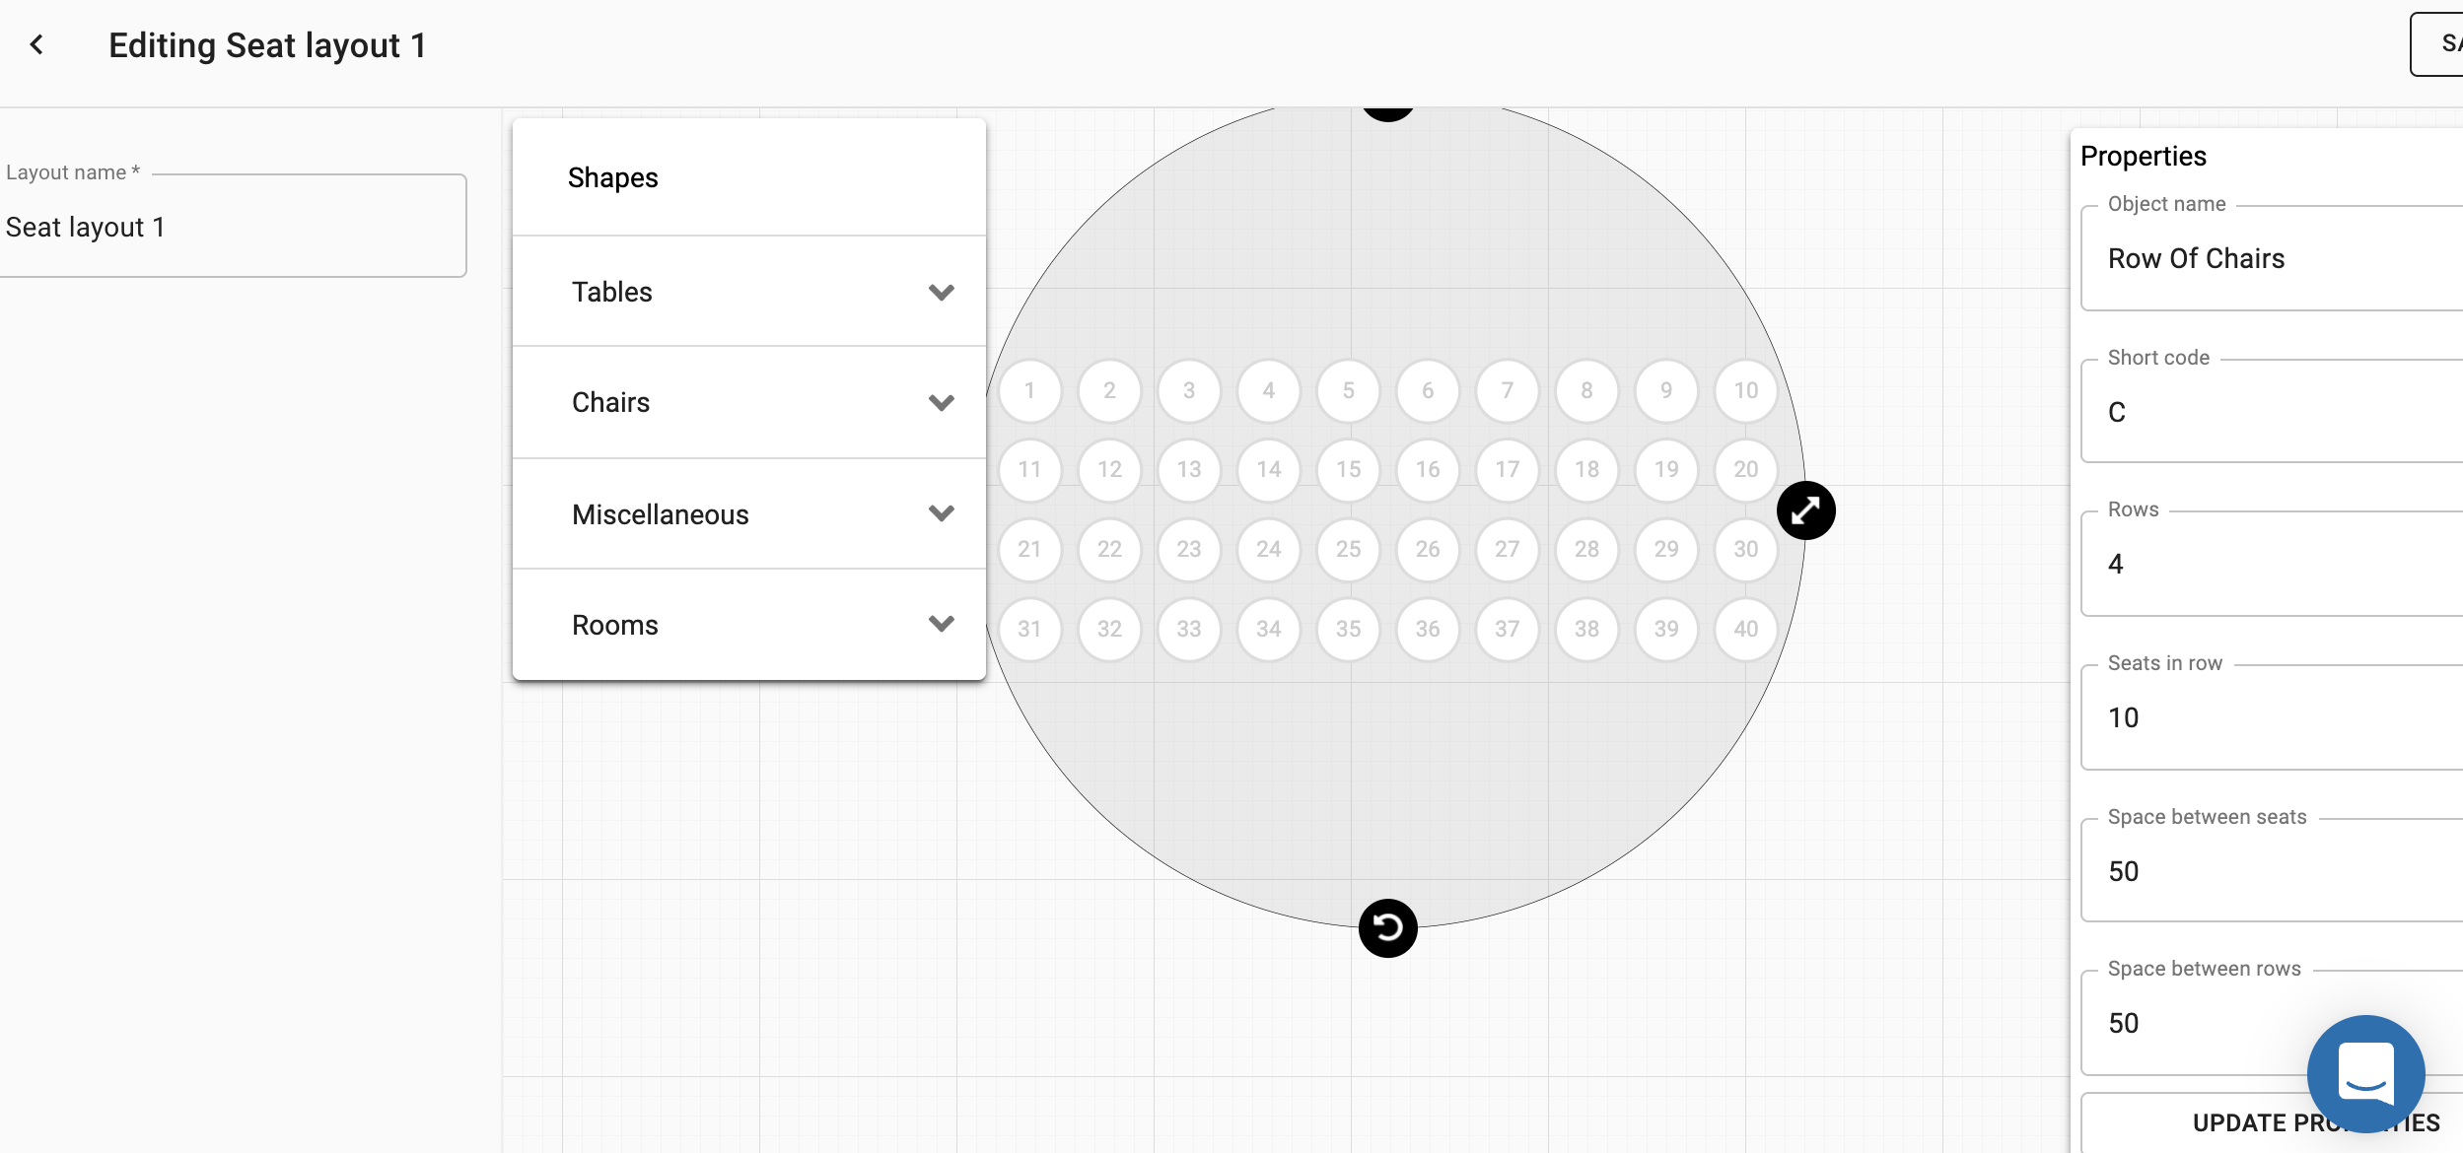Click the resize handle on the circle
The image size is (2463, 1153).
(1805, 510)
